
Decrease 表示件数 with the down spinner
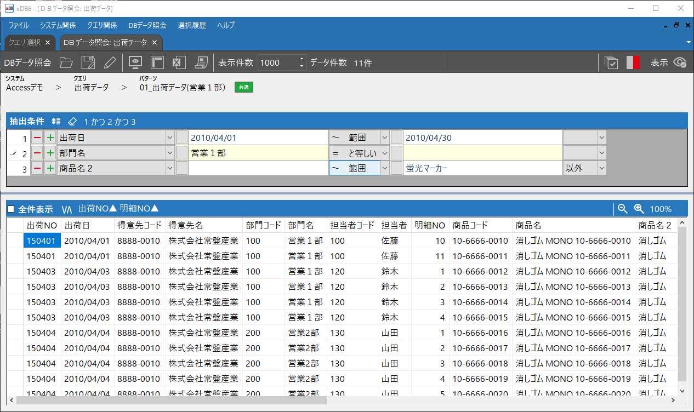(x=302, y=66)
